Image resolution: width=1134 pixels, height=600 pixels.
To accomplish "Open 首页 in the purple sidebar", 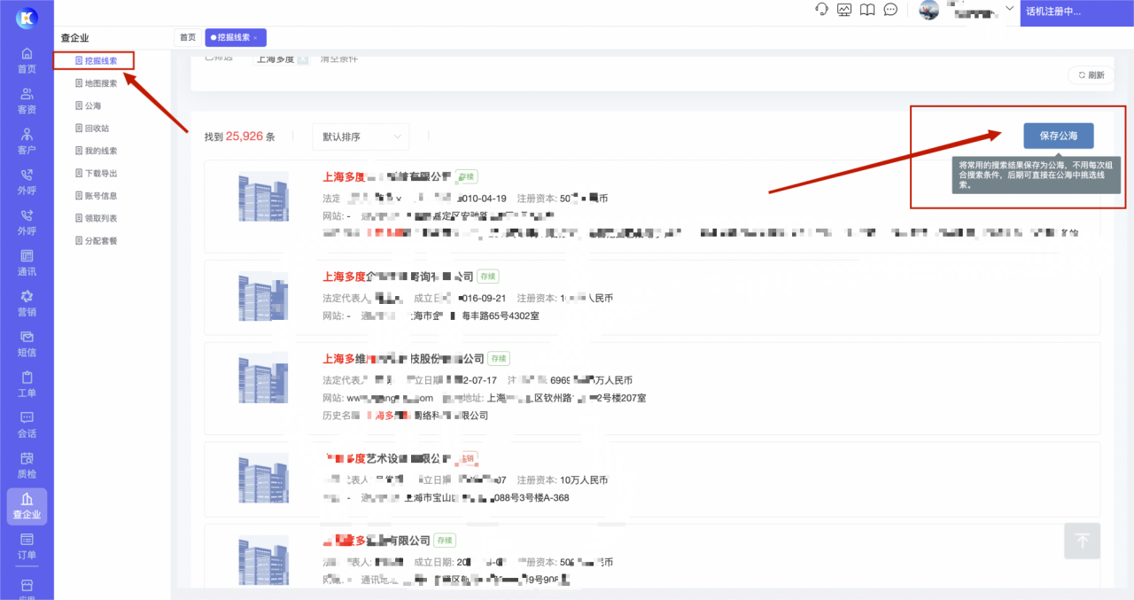I will pos(27,60).
